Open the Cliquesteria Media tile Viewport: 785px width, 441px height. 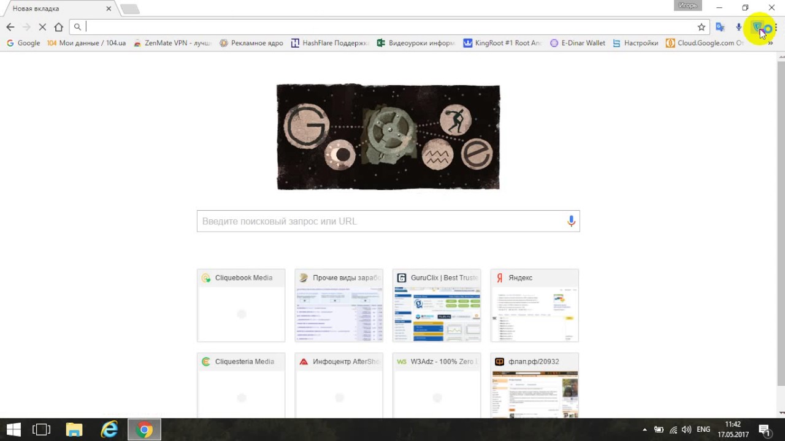pyautogui.click(x=241, y=385)
